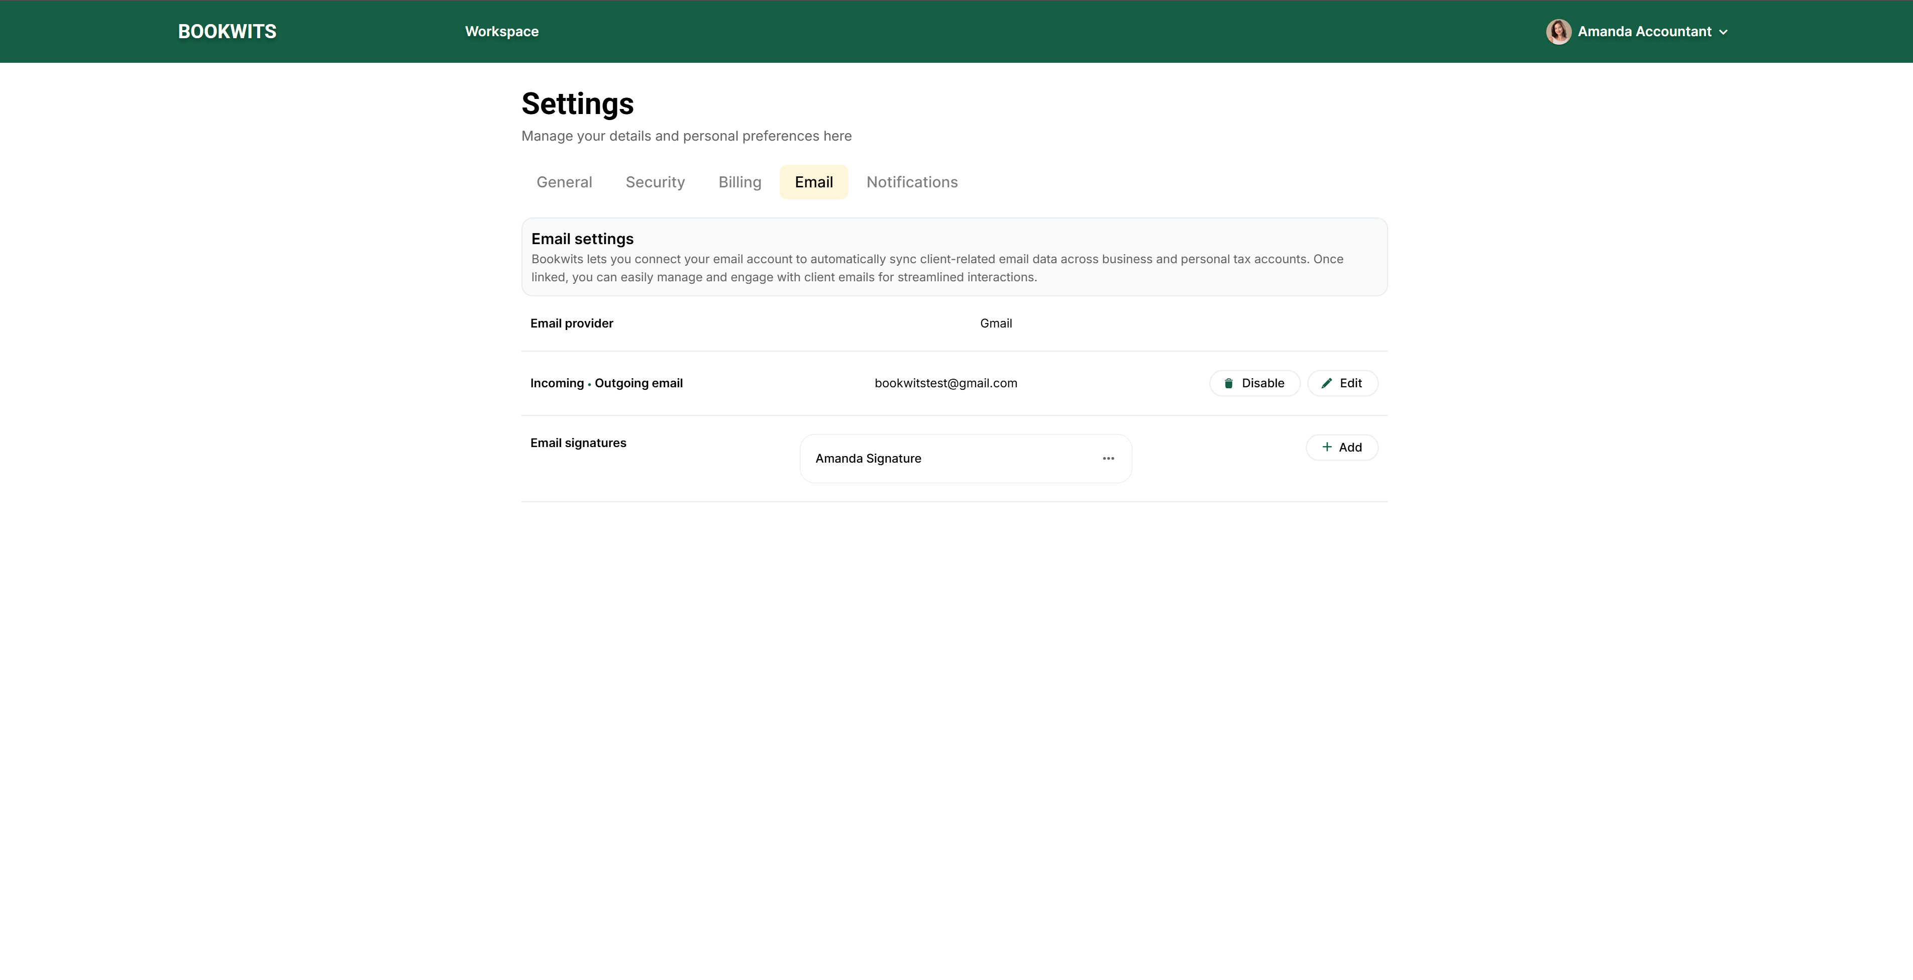The width and height of the screenshot is (1913, 980).
Task: Click the plus icon beside Add
Action: pyautogui.click(x=1326, y=447)
